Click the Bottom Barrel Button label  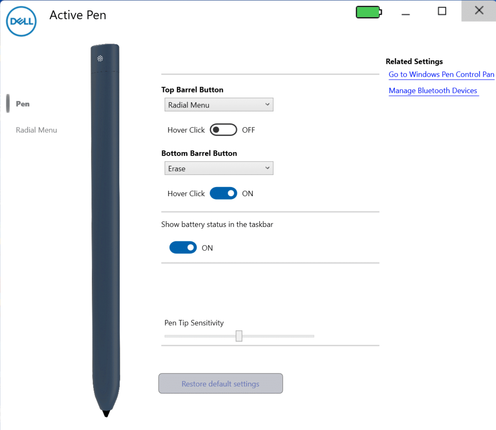tap(199, 153)
